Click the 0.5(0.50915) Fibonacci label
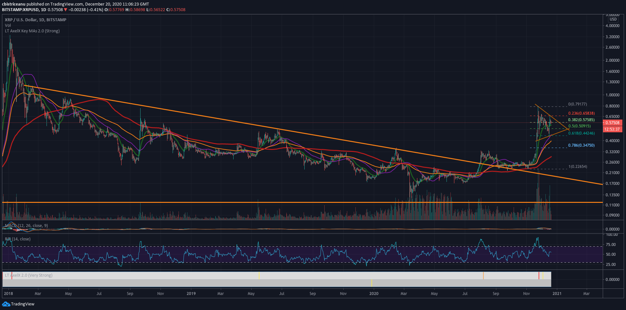The height and width of the screenshot is (310, 626). point(579,126)
